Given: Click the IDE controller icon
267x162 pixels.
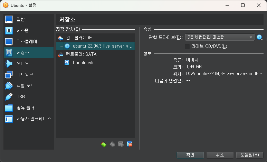Looking at the screenshot, I should click(60, 38).
